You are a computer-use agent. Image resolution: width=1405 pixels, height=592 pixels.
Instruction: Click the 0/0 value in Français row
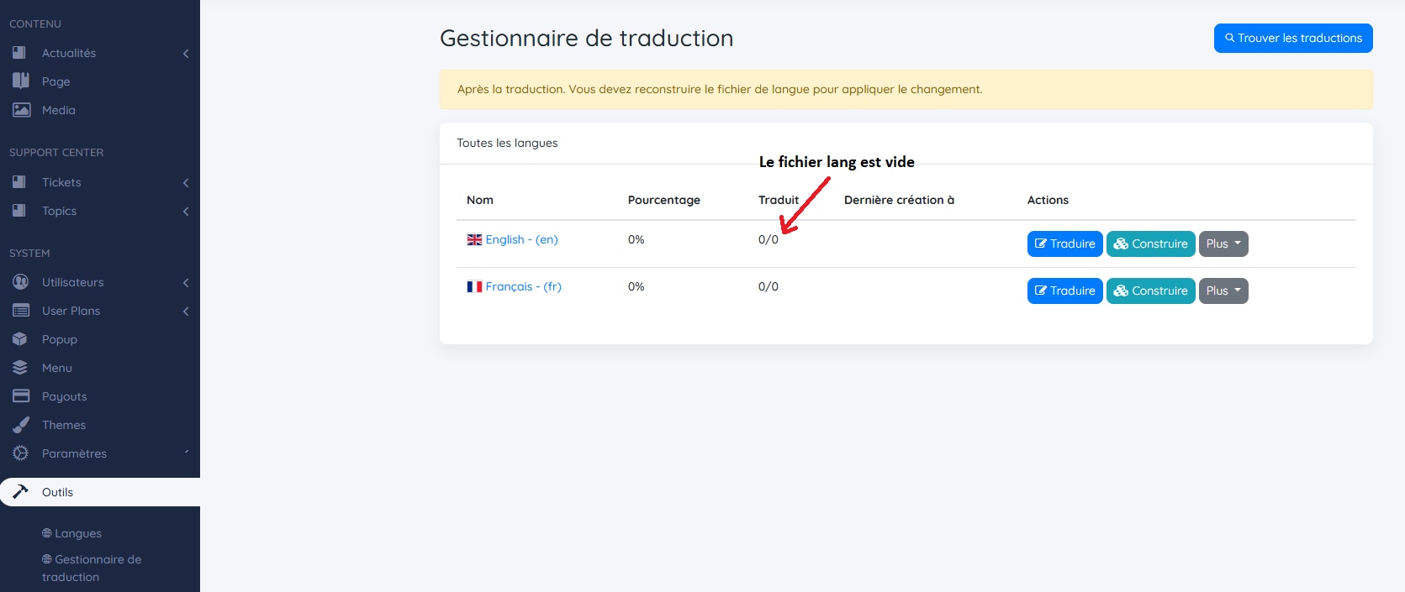(769, 286)
